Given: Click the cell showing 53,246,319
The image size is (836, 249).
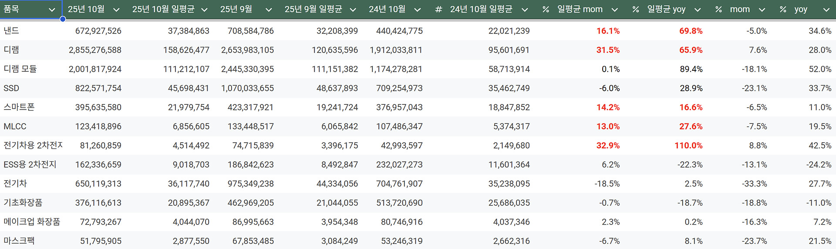Looking at the screenshot, I should [402, 241].
